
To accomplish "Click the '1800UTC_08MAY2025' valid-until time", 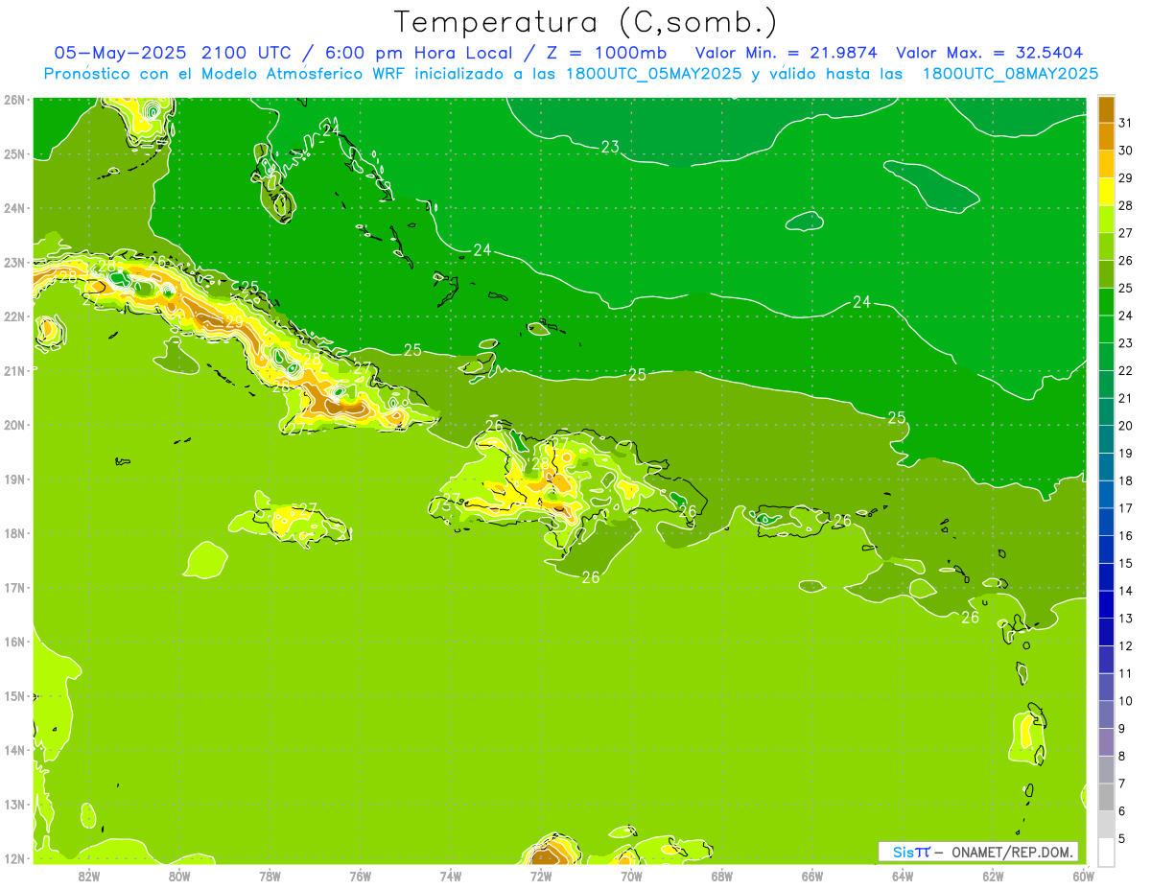I will pos(1010,73).
